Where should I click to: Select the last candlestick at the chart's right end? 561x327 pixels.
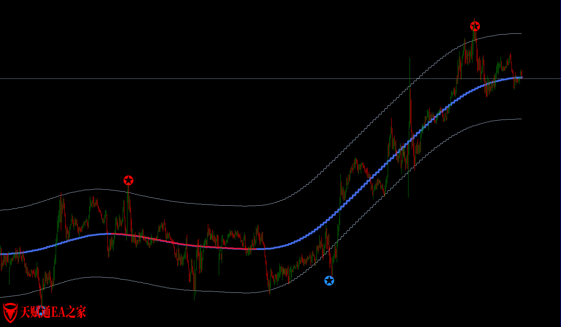pyautogui.click(x=521, y=74)
